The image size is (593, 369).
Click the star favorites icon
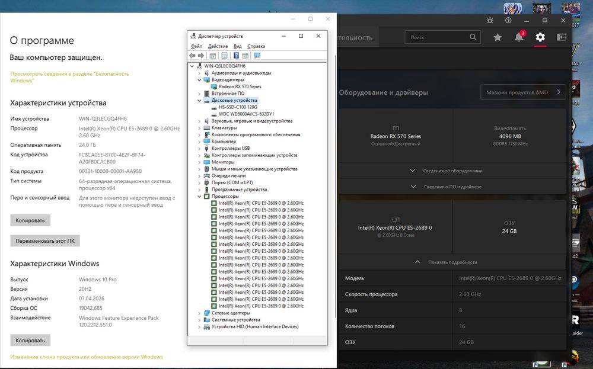(x=498, y=37)
